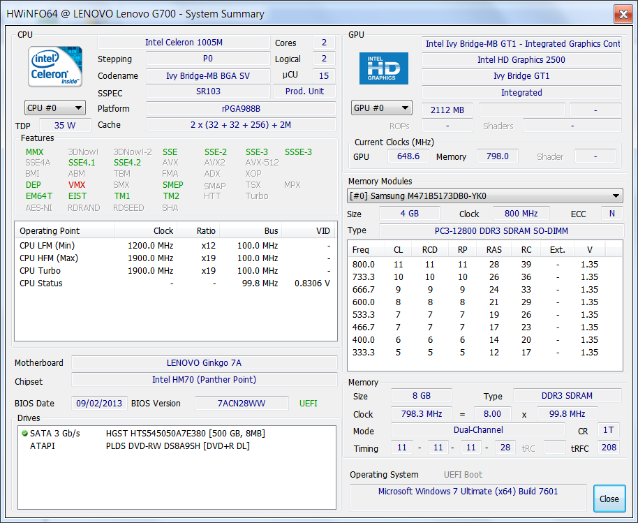Close the System Summary window
This screenshot has width=638, height=523.
pos(623,14)
